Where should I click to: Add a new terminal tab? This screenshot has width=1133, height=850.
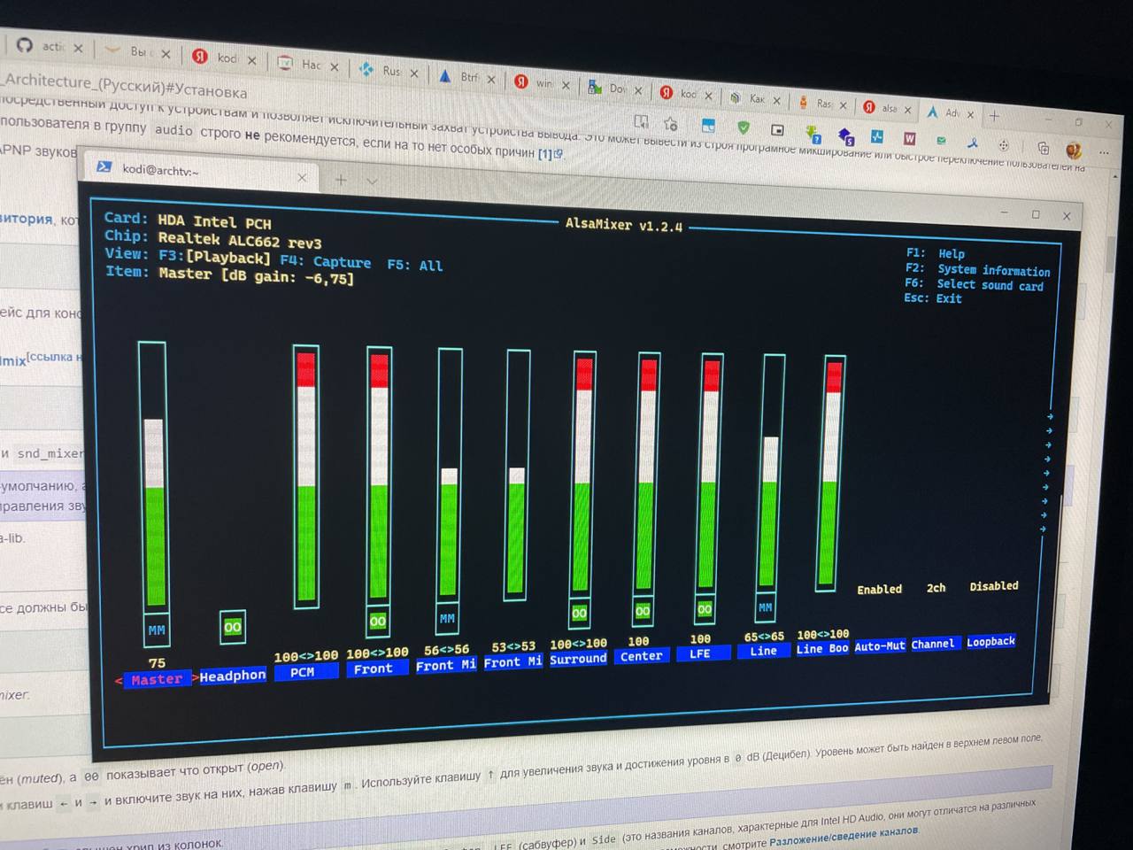pos(341,180)
